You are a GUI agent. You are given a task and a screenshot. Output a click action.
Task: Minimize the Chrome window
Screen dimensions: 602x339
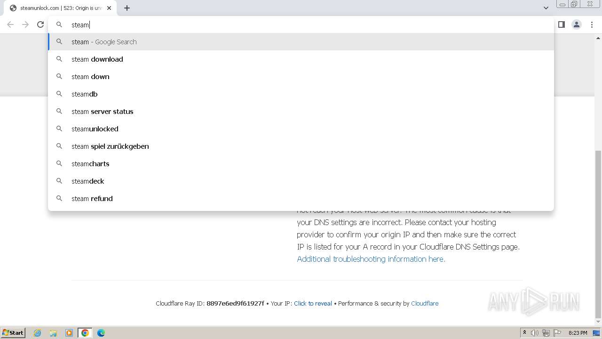tap(562, 4)
